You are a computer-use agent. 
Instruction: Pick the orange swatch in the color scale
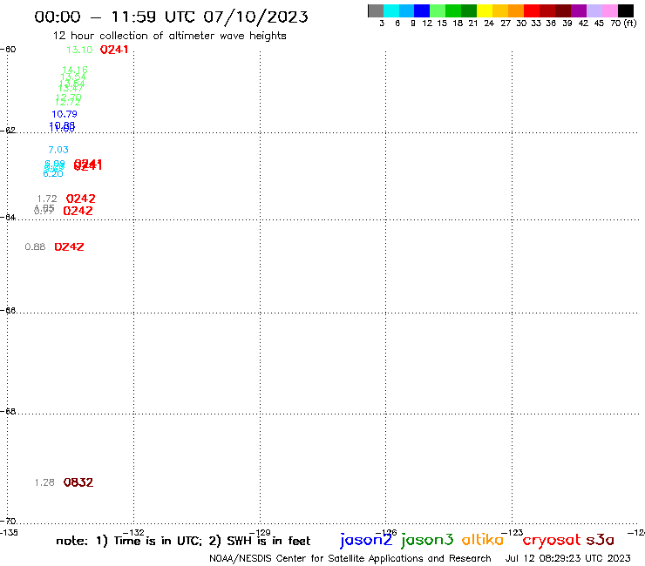tap(516, 10)
